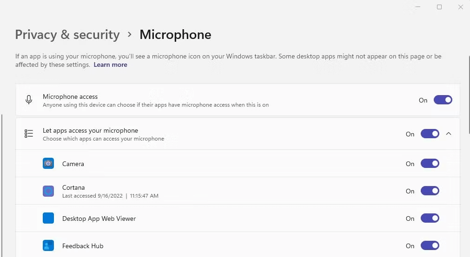Click the microphone icon beside Microphone access
Viewport: 470px width, 257px height.
(29, 100)
